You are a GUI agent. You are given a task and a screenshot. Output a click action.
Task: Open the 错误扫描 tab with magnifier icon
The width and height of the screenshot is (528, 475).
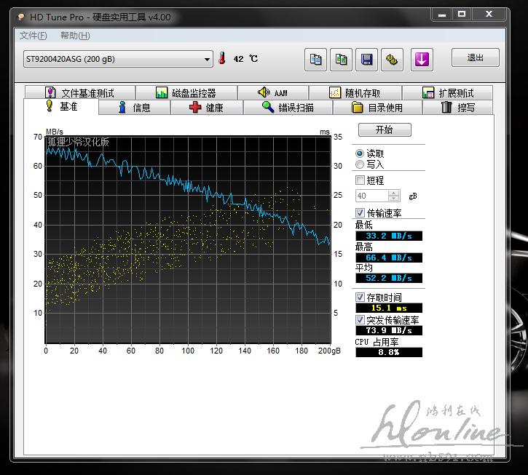[x=288, y=108]
